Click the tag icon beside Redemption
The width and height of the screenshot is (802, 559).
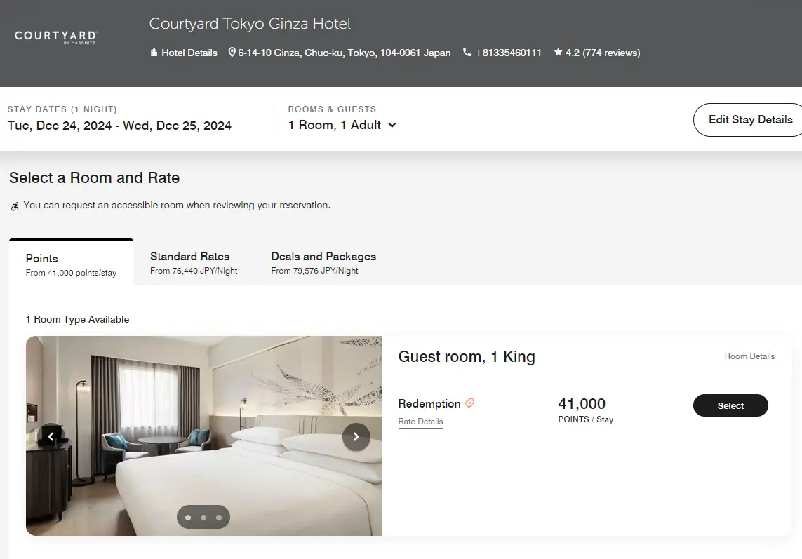click(x=469, y=403)
